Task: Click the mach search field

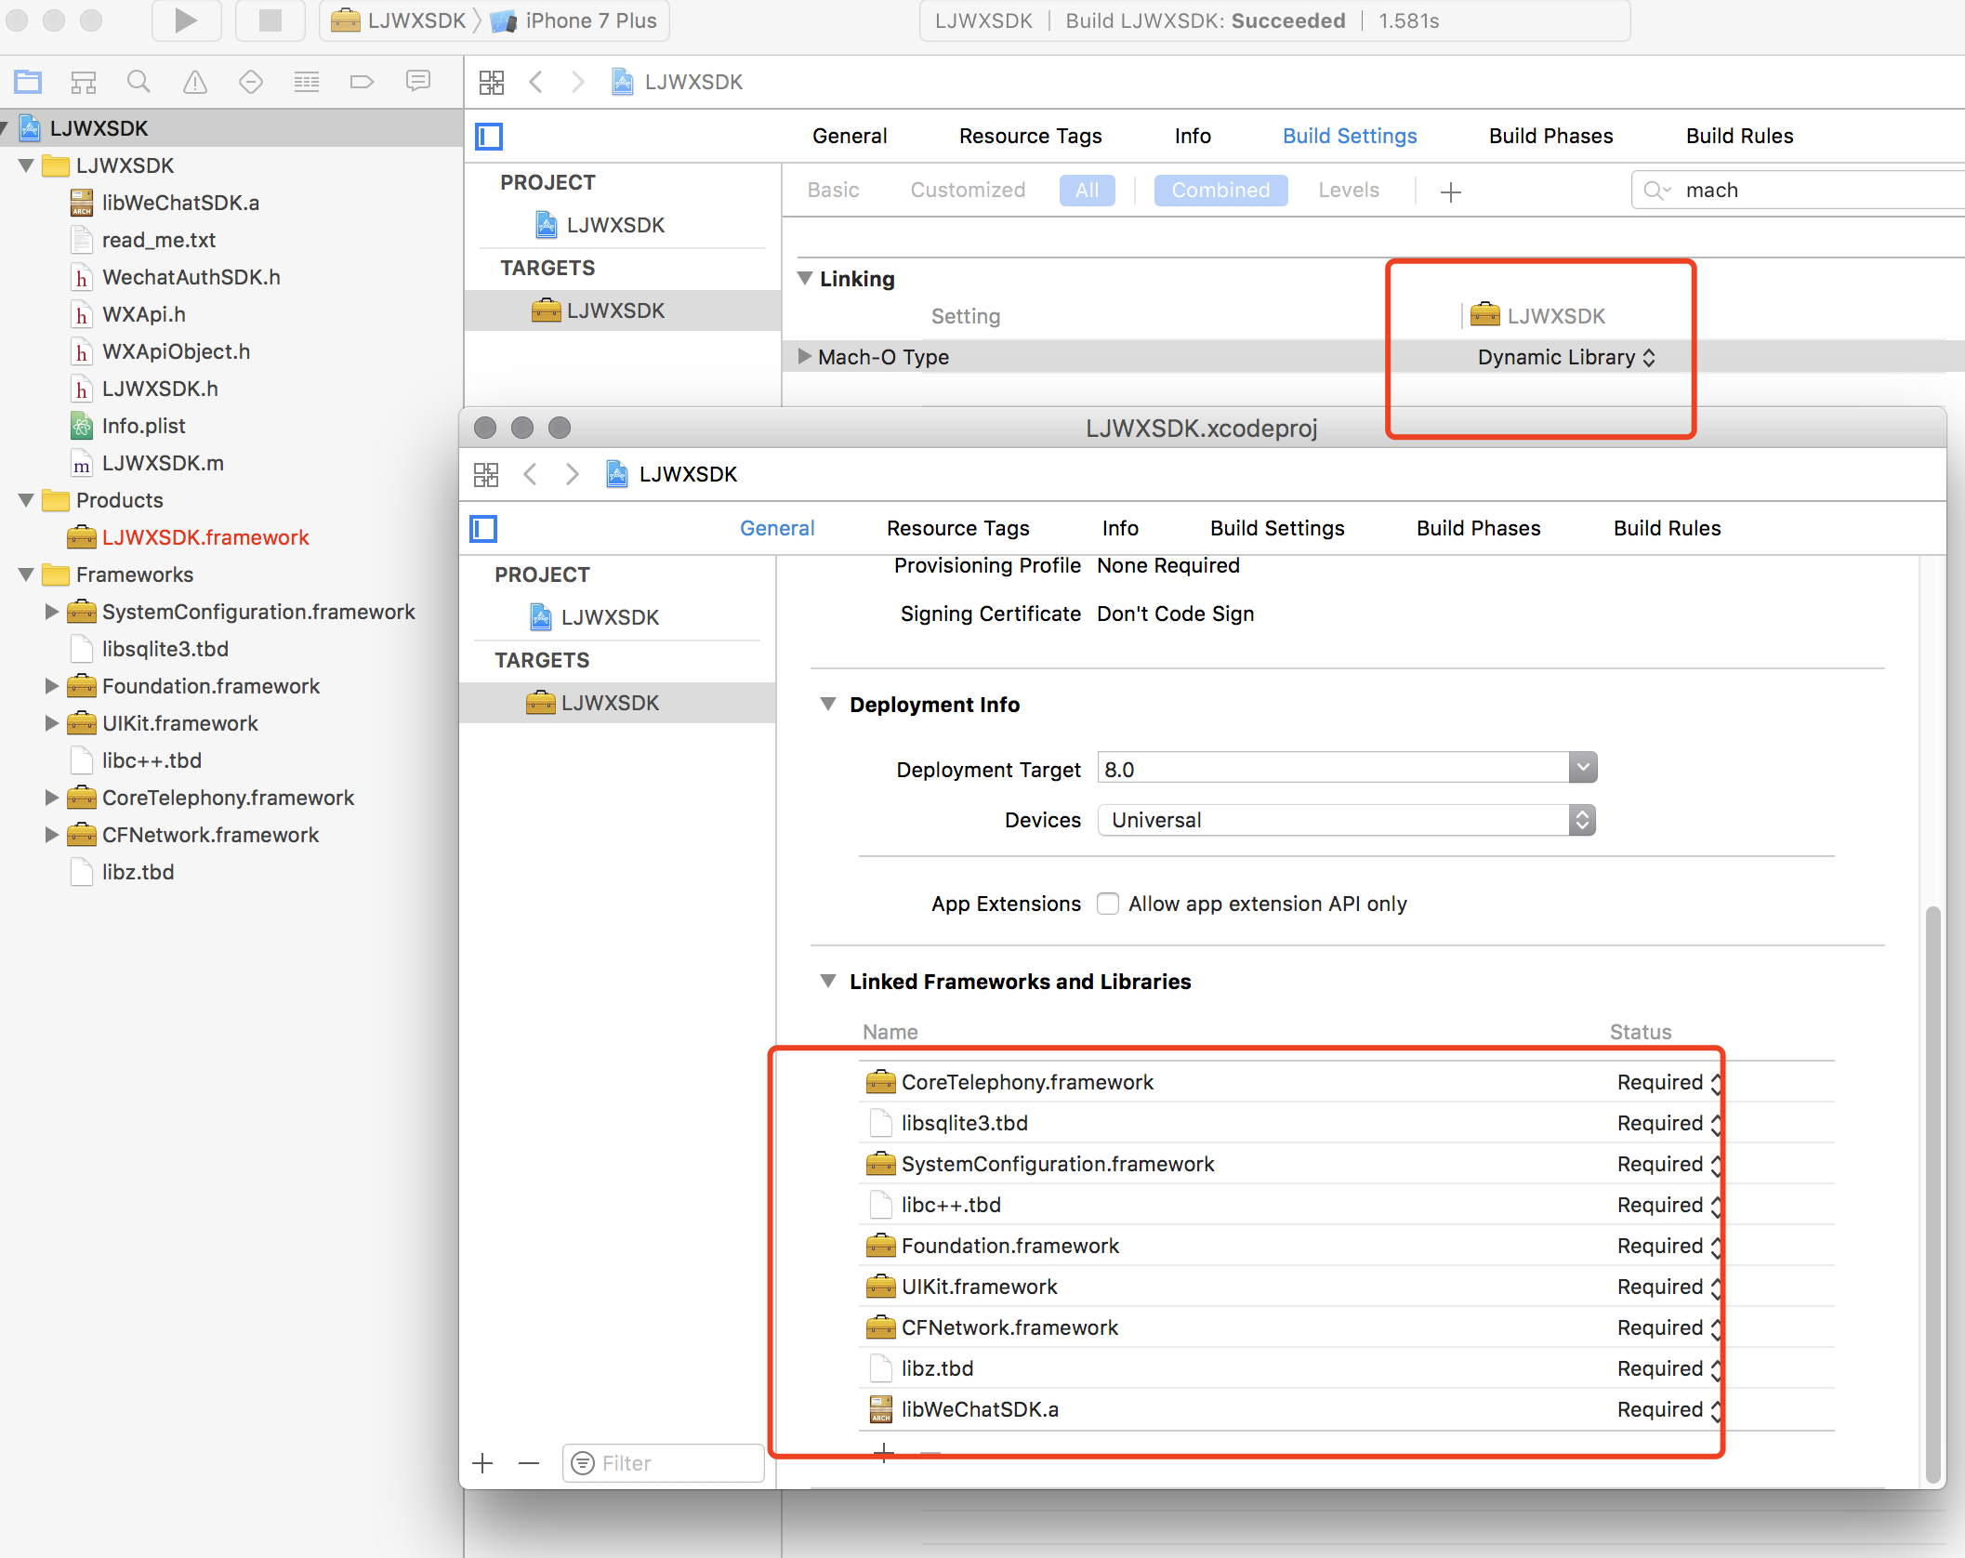Action: (1813, 191)
